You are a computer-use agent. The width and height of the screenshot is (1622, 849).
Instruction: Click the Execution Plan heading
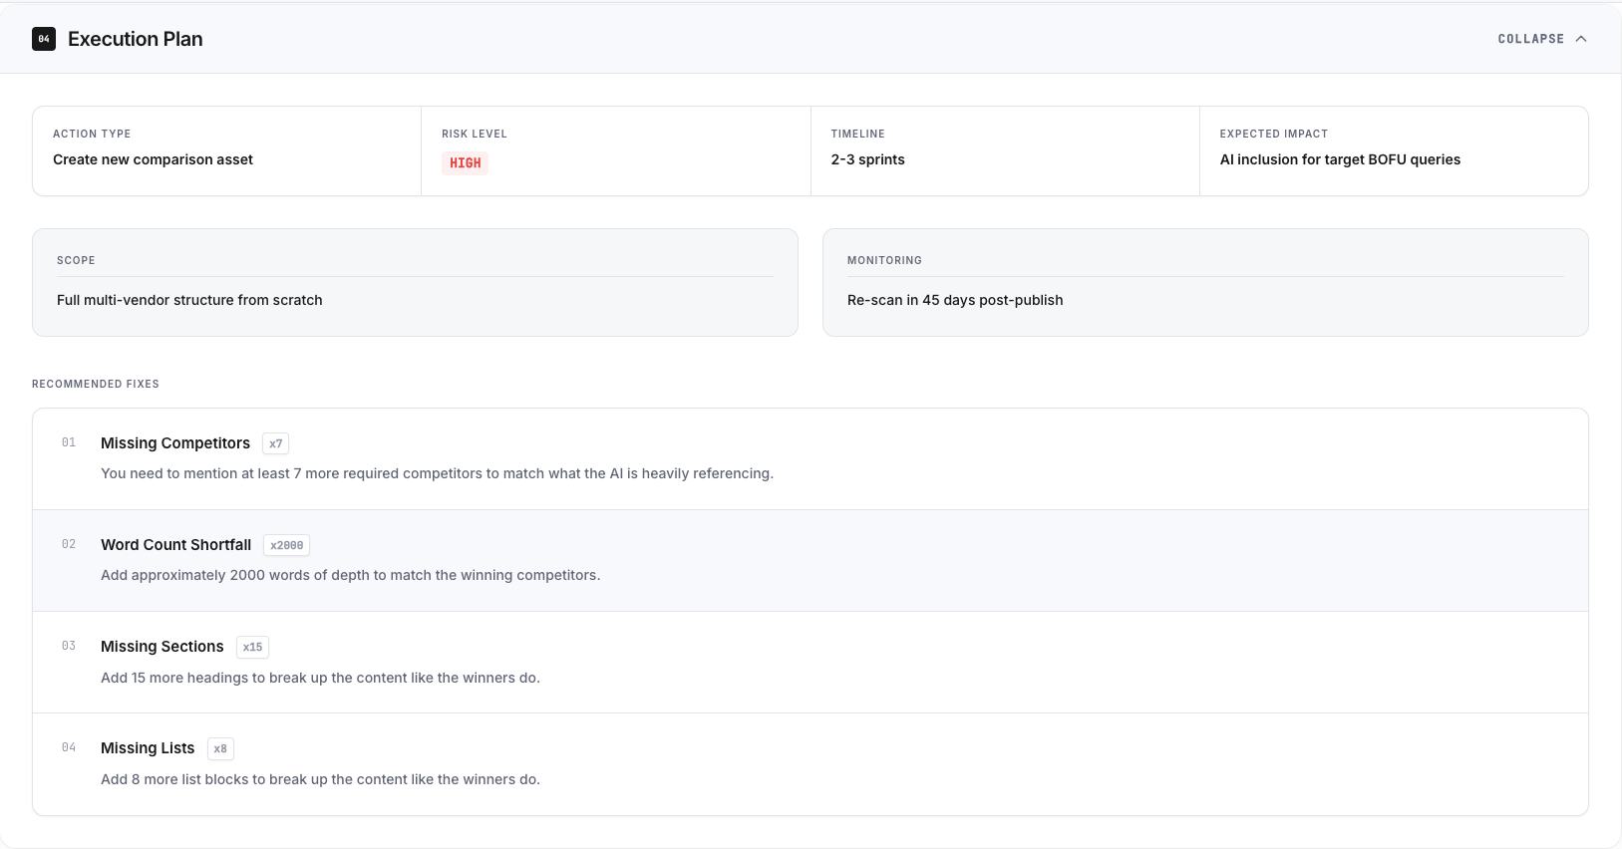point(136,39)
